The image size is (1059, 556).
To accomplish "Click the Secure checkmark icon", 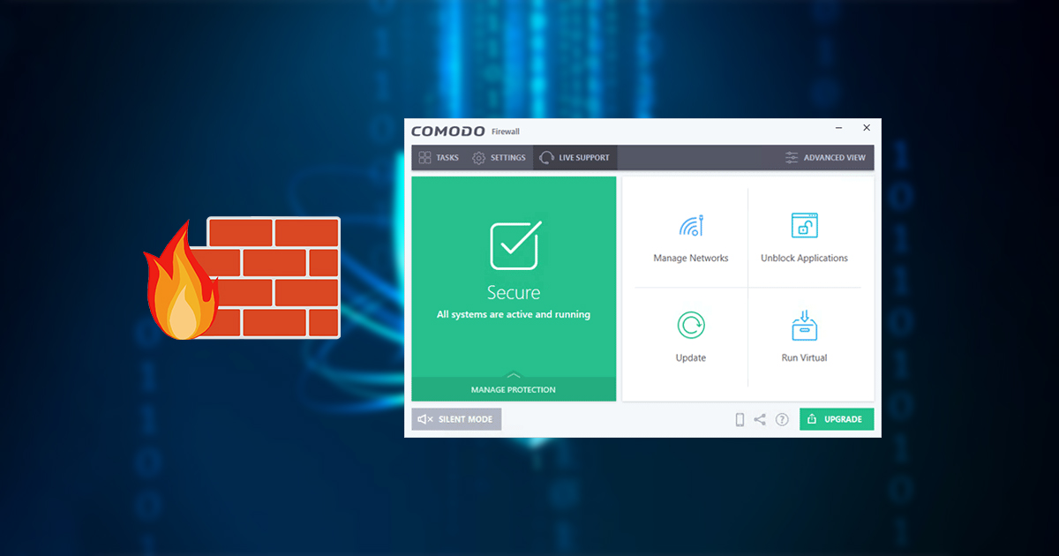I will coord(514,245).
